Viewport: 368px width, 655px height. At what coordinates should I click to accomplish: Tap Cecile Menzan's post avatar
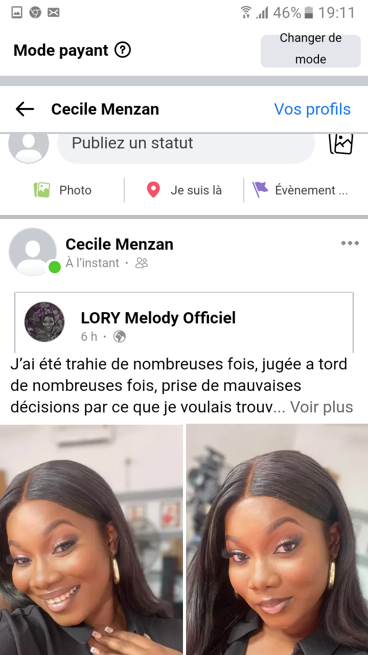[x=33, y=252]
